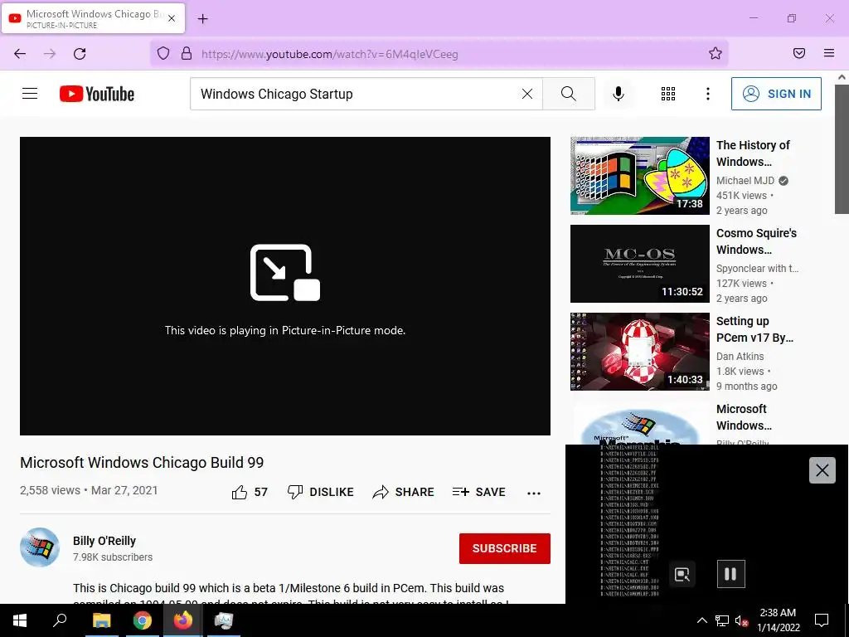The height and width of the screenshot is (637, 849).
Task: Pause the Picture-in-Picture video
Action: tap(730, 574)
